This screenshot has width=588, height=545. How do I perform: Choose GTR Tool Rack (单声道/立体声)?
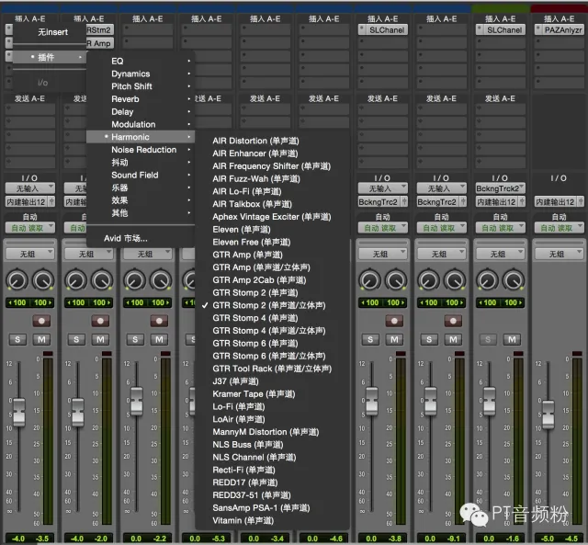pyautogui.click(x=272, y=369)
